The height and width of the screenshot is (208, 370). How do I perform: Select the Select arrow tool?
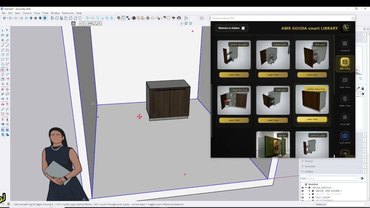[x=3, y=31]
